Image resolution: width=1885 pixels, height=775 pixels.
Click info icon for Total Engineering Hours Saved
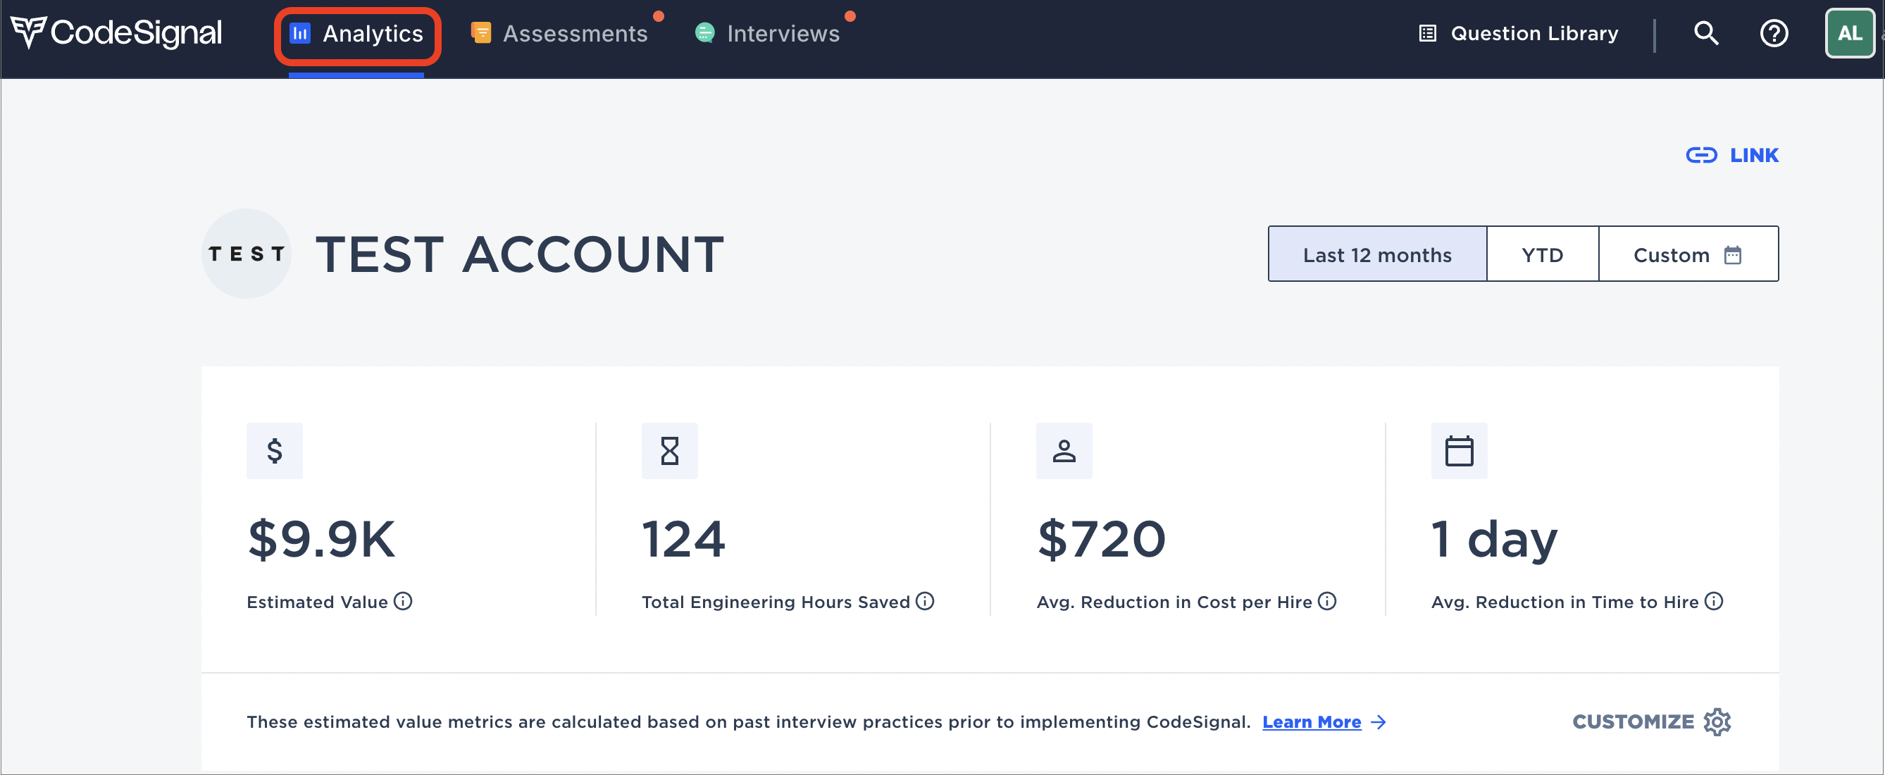(x=925, y=602)
